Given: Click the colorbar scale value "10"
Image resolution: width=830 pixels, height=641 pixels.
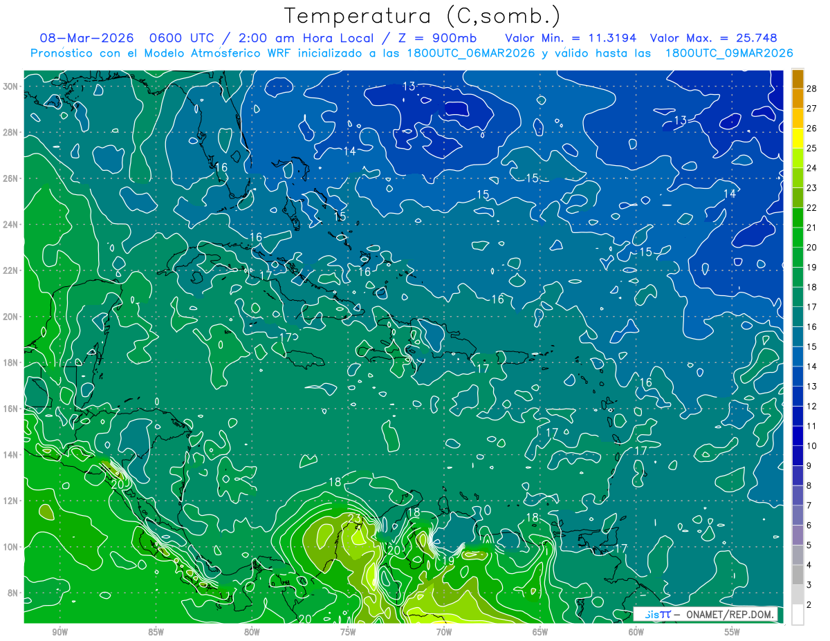Looking at the screenshot, I should [812, 446].
